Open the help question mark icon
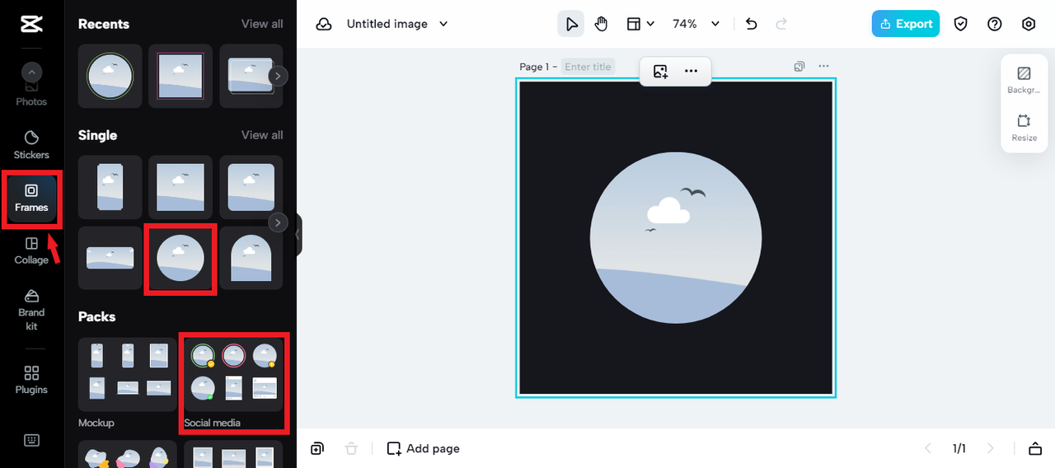 (995, 24)
